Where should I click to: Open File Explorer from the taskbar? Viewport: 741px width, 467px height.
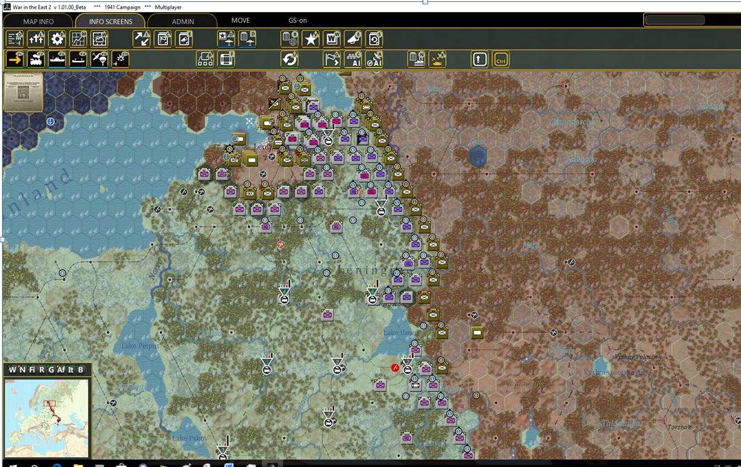tap(79, 465)
